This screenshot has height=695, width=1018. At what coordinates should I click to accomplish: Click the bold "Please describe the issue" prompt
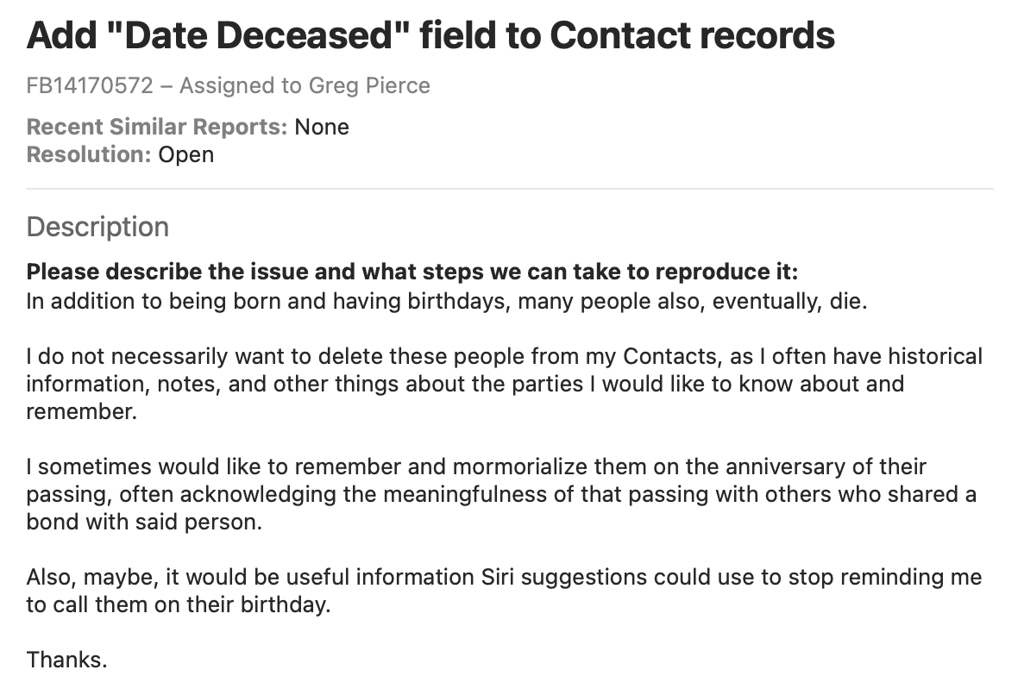tap(412, 272)
